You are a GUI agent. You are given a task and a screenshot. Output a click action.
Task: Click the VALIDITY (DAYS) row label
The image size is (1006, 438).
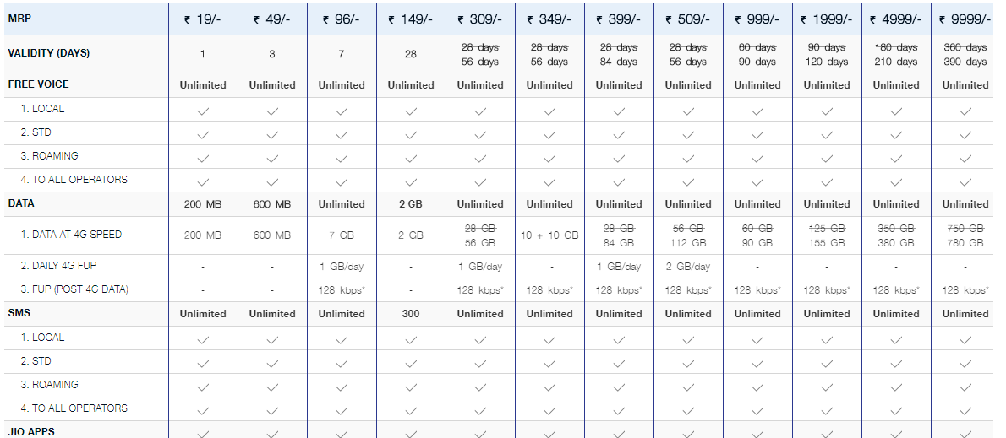point(49,53)
